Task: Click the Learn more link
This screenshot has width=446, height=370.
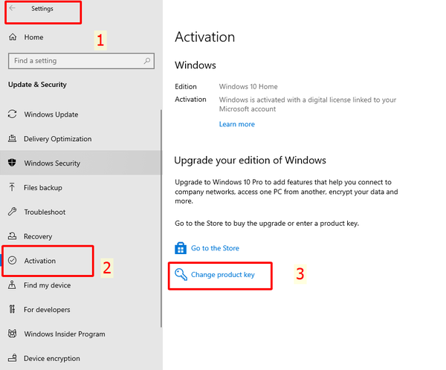Action: point(236,124)
